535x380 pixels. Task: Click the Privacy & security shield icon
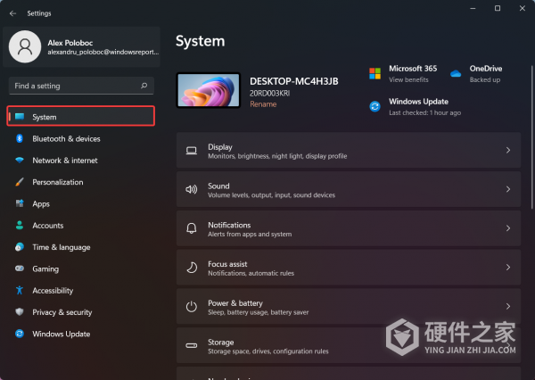[x=19, y=312]
